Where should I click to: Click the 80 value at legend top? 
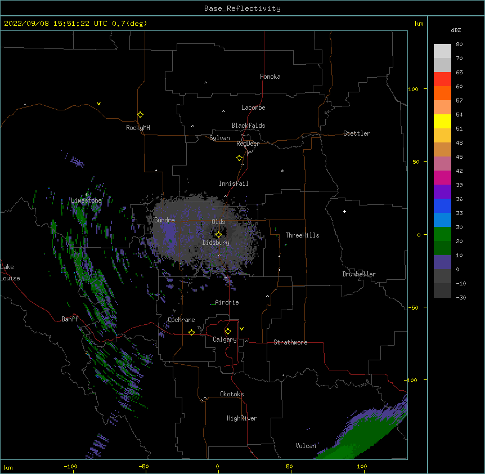point(459,44)
